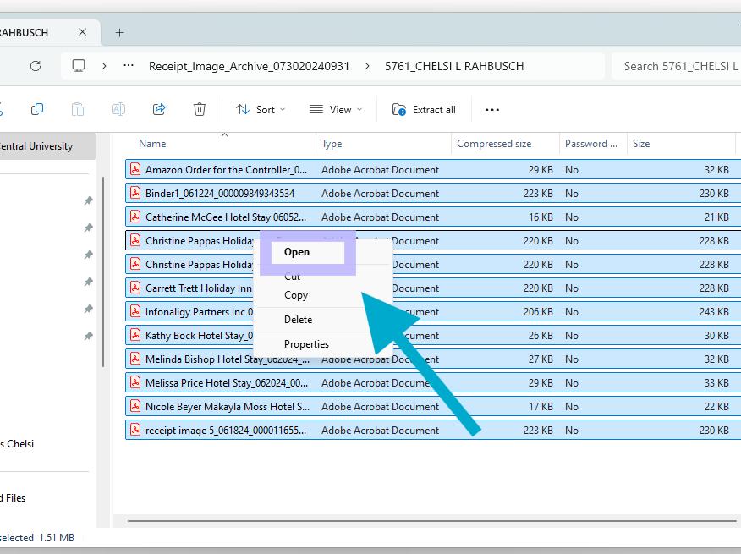
Task: Click the Delete trash can icon
Action: pos(200,109)
